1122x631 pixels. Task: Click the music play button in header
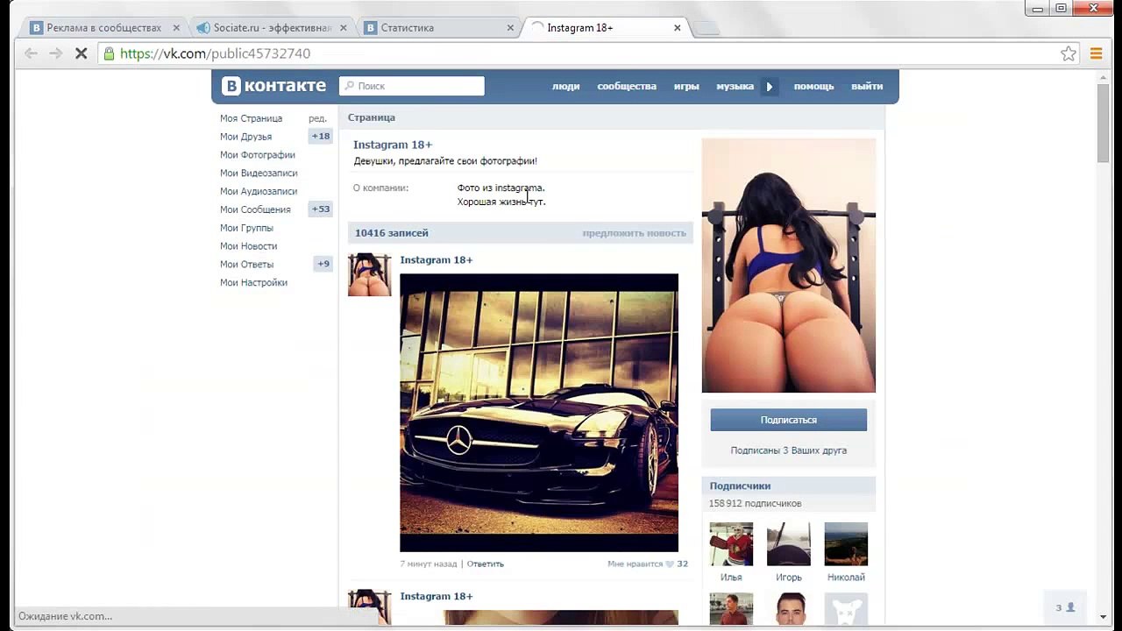pos(770,86)
